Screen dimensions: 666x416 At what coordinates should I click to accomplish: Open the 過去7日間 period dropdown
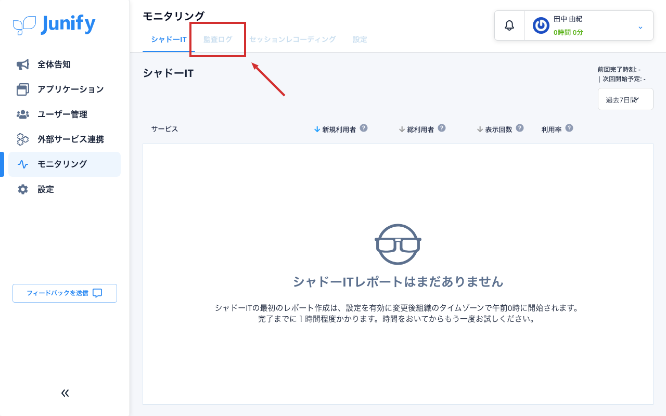[x=625, y=99]
